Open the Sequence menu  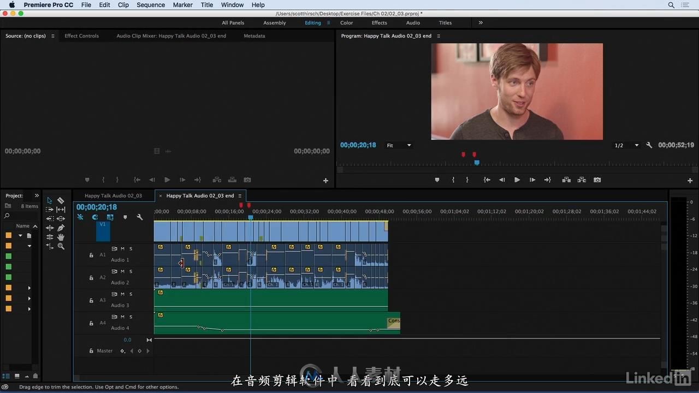[151, 5]
